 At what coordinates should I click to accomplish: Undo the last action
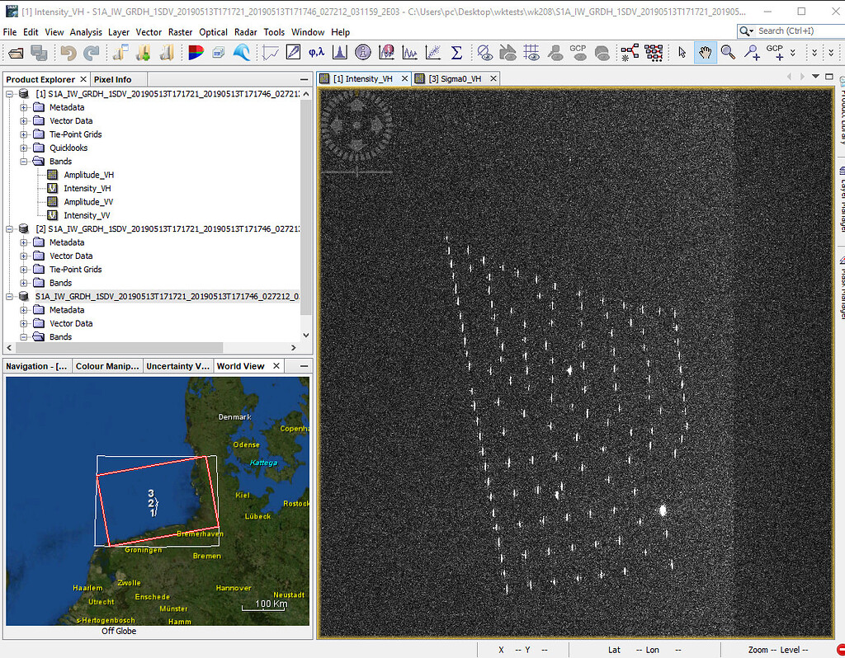coord(68,52)
